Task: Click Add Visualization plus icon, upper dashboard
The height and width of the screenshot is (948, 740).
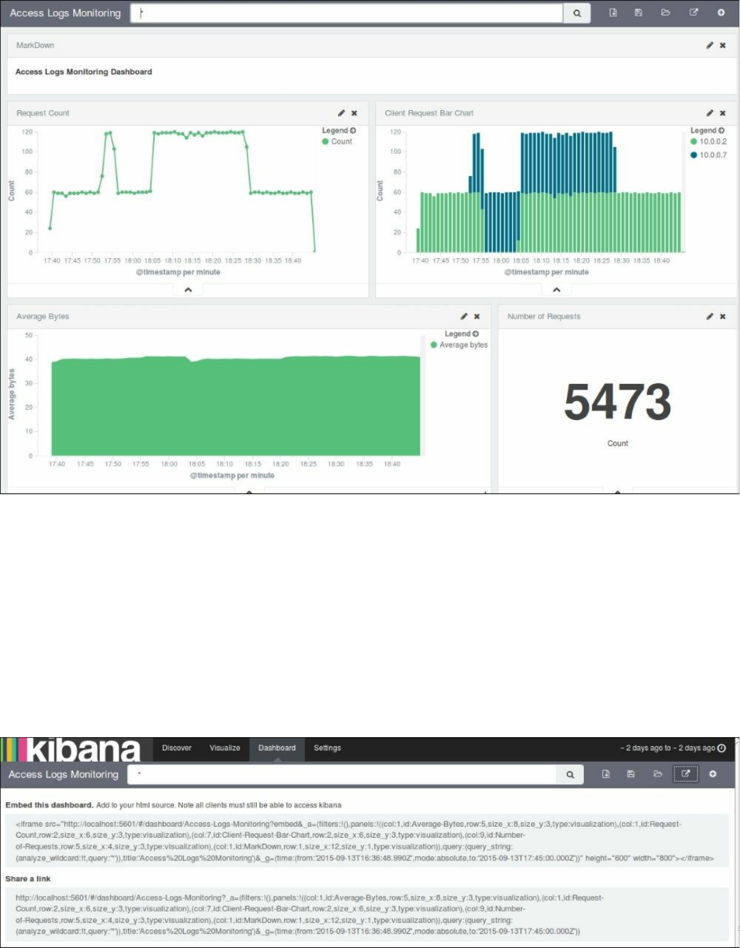Action: click(721, 13)
